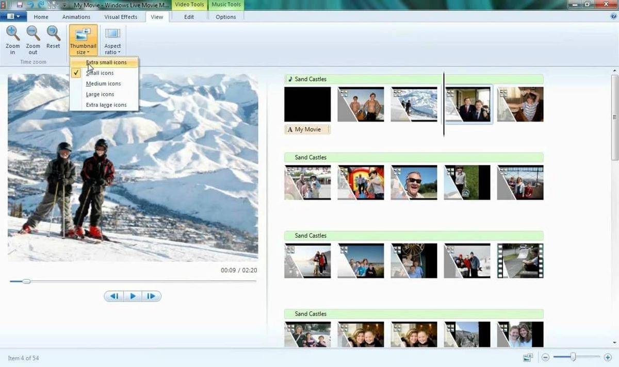Image resolution: width=619 pixels, height=367 pixels.
Task: Click the zoom time scale minus icon
Action: point(545,357)
